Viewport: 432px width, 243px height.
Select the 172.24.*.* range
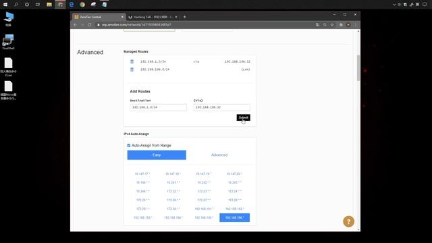tap(234, 191)
